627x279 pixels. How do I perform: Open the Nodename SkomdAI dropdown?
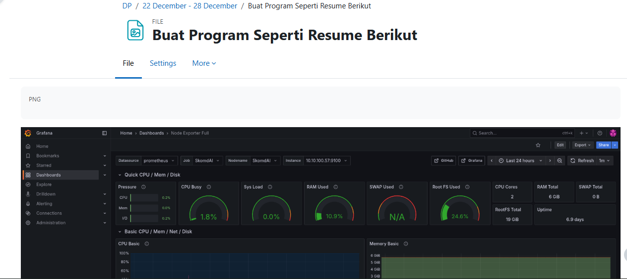265,161
